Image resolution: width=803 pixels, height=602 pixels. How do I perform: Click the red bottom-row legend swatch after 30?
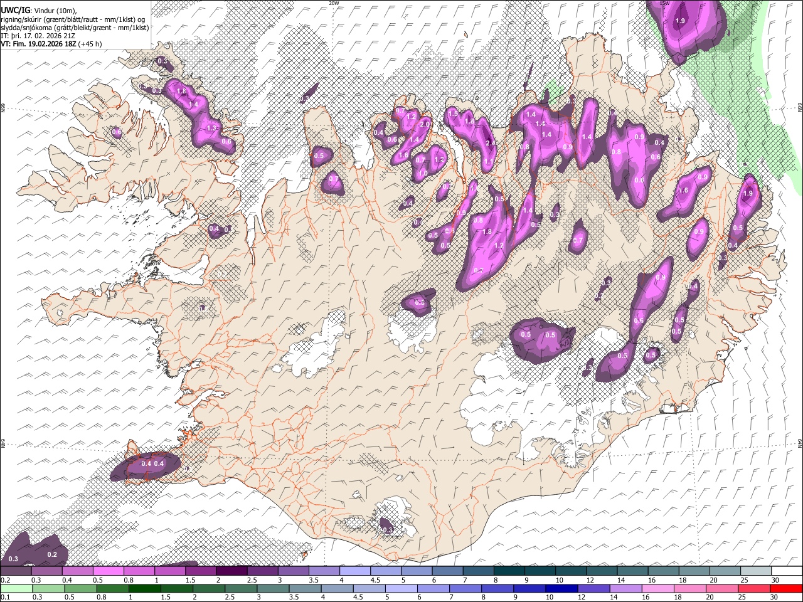[787, 588]
